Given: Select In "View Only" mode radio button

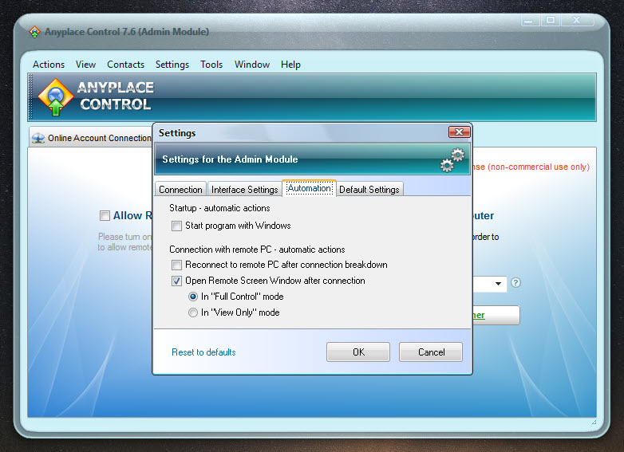Looking at the screenshot, I should tap(193, 312).
